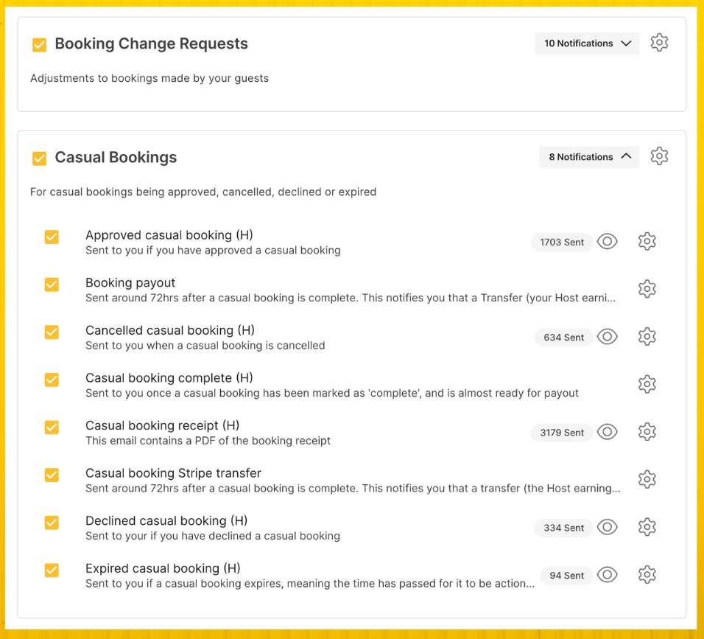
Task: Disable Casual booking receipt (H) checkbox
Action: [x=52, y=427]
